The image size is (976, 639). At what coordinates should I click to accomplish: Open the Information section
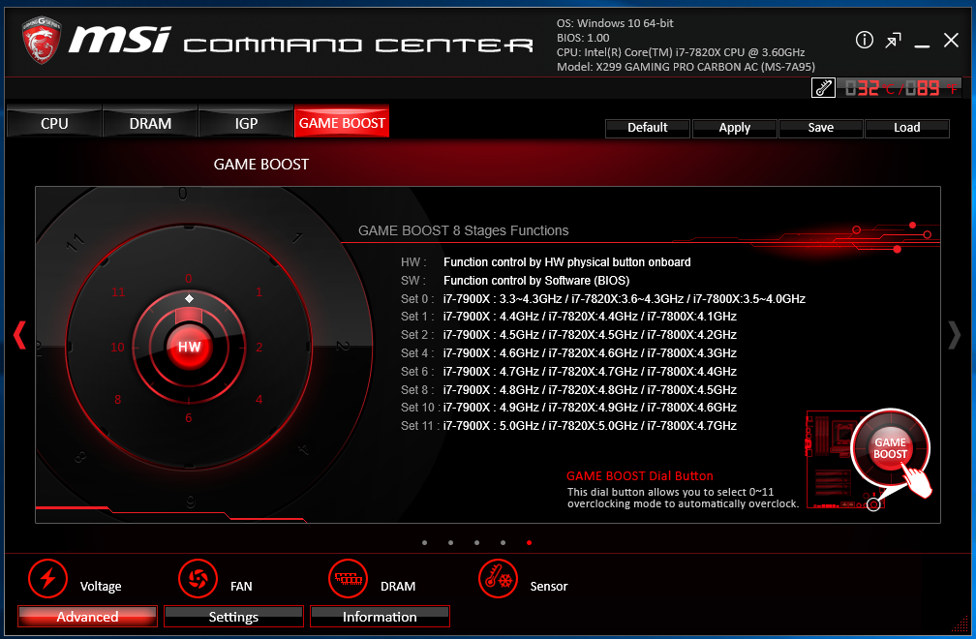click(x=380, y=617)
